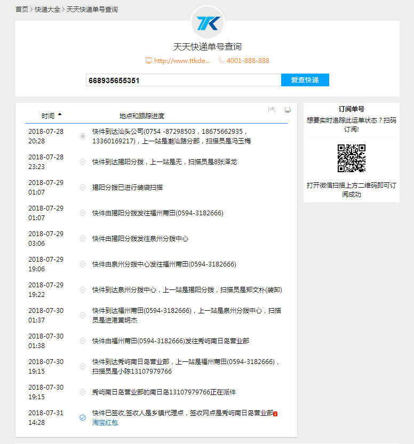Image resolution: width=414 pixels, height=444 pixels.
Task: Open the 淘宝红包 link
Action: [105, 423]
